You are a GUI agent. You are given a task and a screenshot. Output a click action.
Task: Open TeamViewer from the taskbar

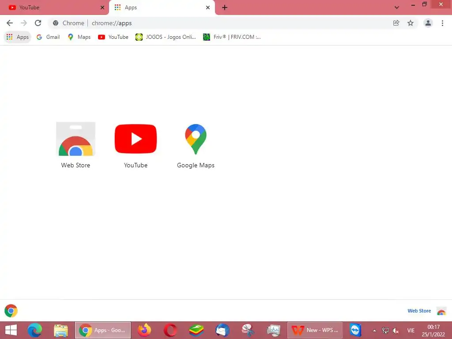click(355, 330)
